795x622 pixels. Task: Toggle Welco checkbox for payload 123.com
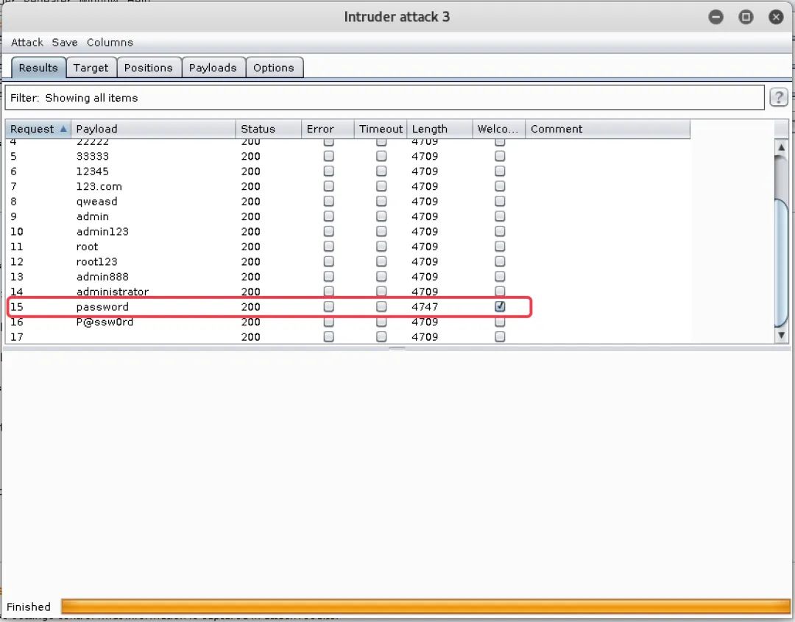500,186
